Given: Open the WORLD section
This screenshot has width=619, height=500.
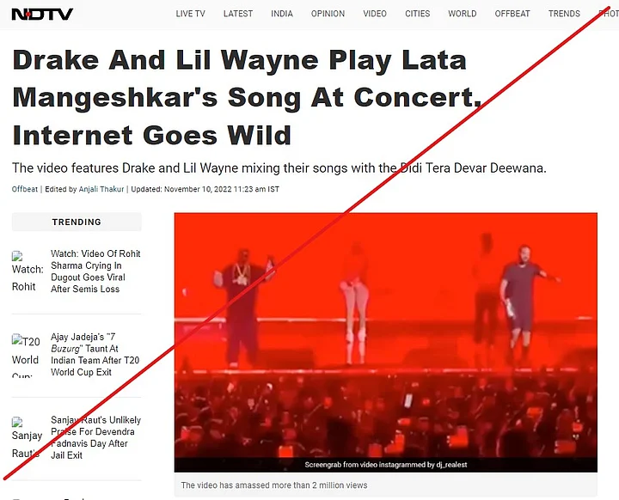Looking at the screenshot, I should 463,14.
